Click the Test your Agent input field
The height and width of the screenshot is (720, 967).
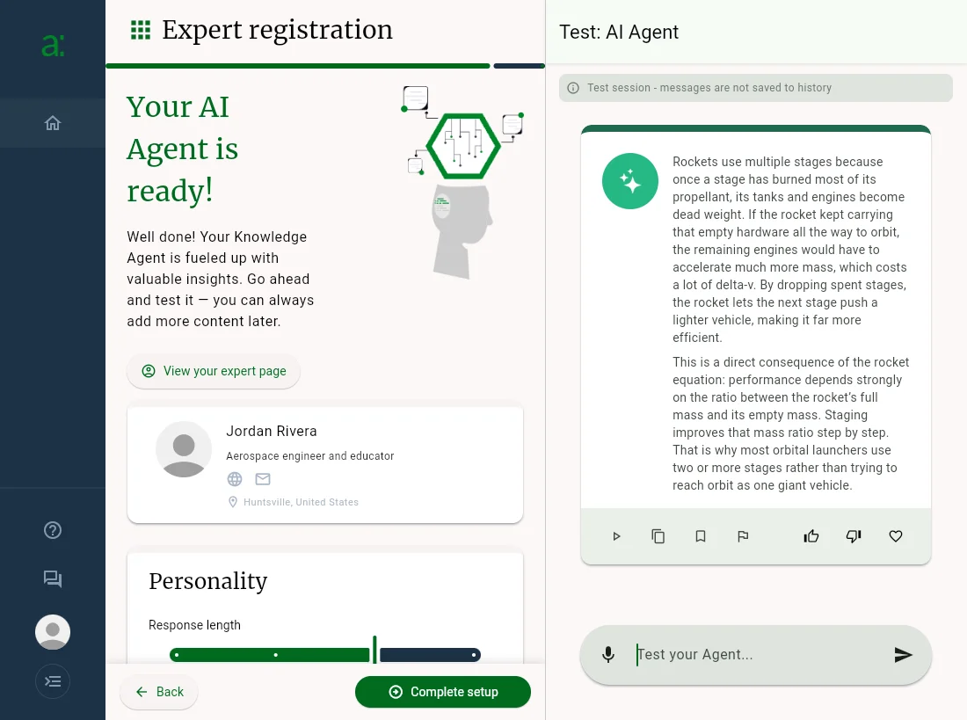[x=756, y=655]
